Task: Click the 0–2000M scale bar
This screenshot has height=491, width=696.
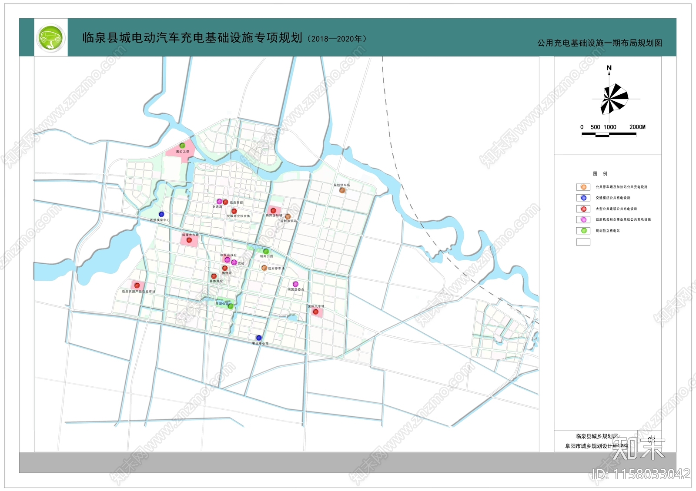Action: tap(609, 135)
